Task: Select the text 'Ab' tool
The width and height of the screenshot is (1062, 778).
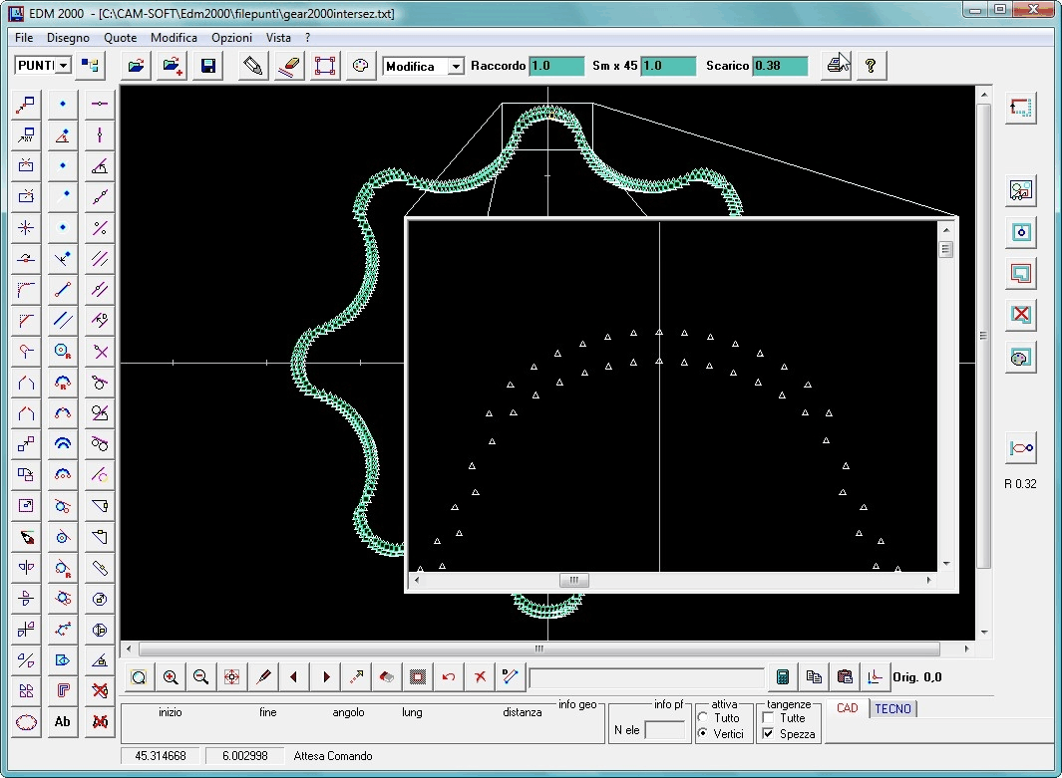Action: click(62, 722)
